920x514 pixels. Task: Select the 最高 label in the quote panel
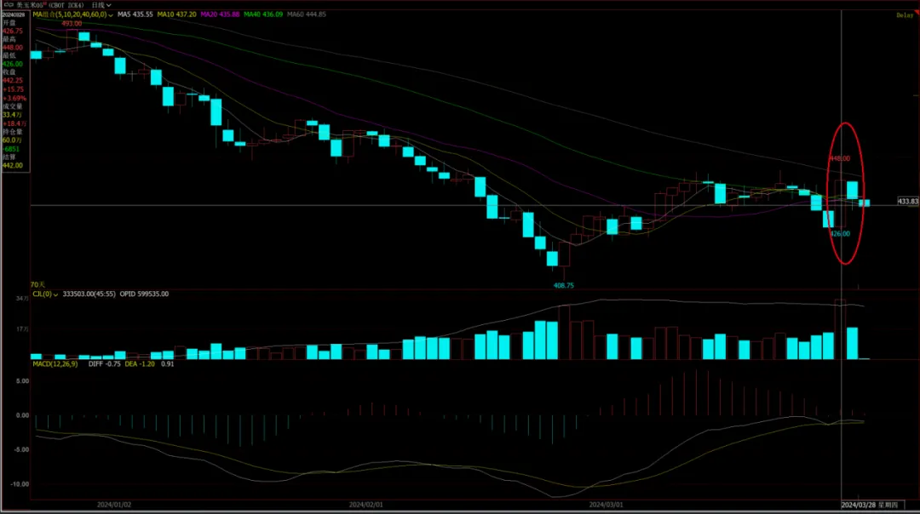coord(9,39)
